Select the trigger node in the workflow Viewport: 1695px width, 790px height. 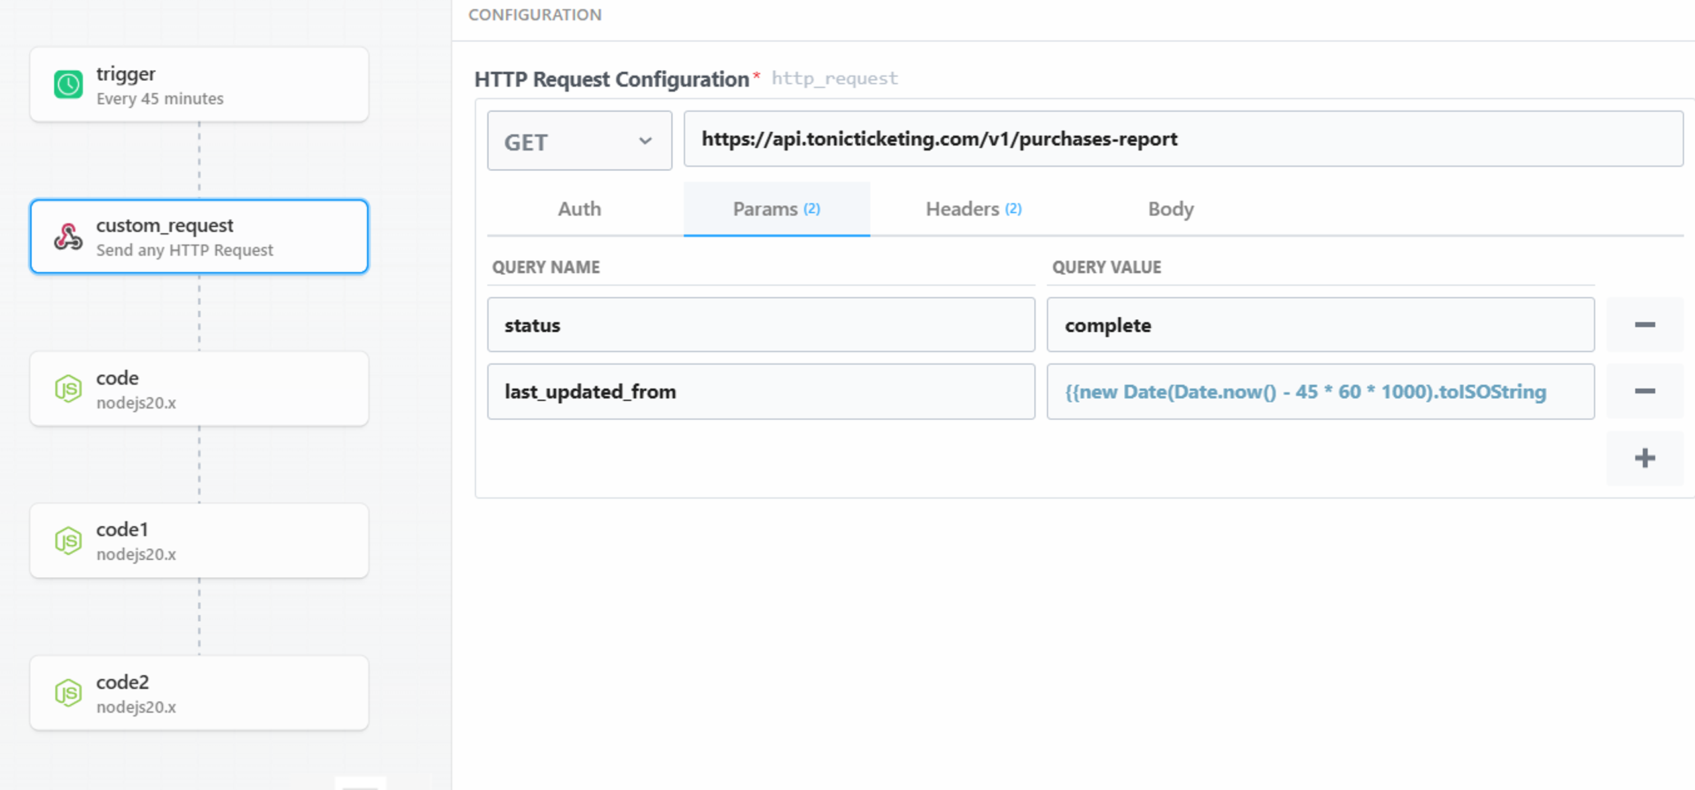(x=199, y=84)
